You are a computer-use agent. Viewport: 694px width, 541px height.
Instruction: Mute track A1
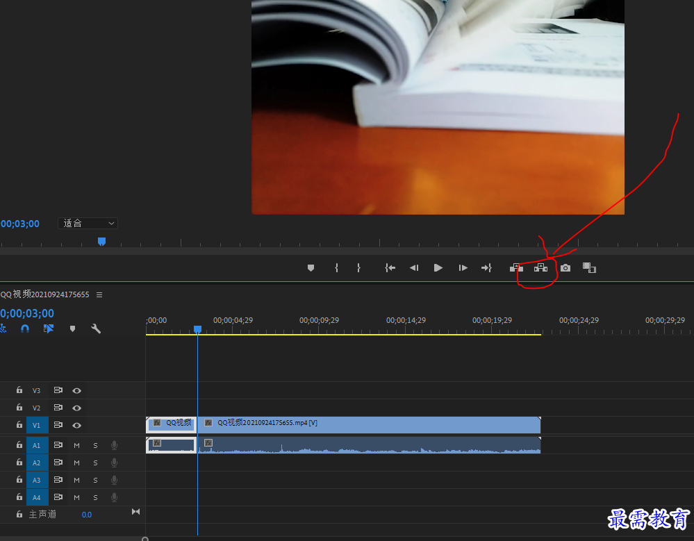click(x=76, y=445)
